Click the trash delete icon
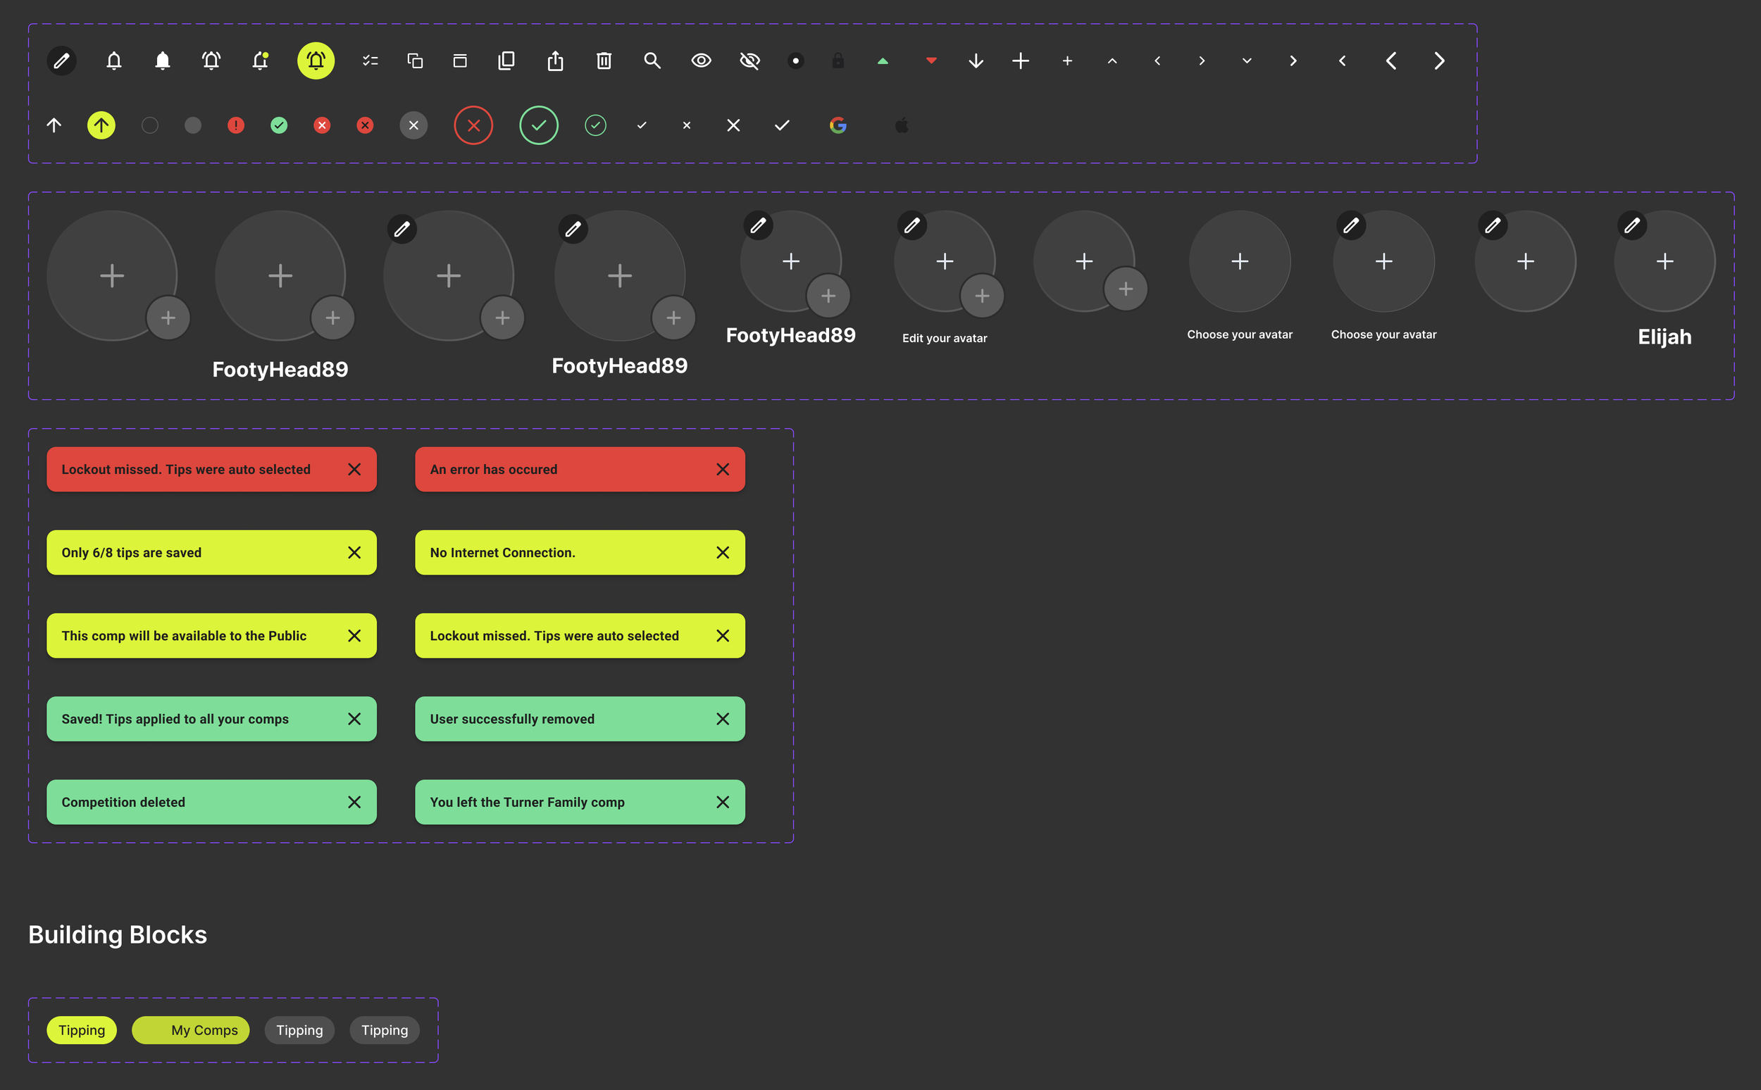Screen dimensions: 1761x1090 (604, 61)
